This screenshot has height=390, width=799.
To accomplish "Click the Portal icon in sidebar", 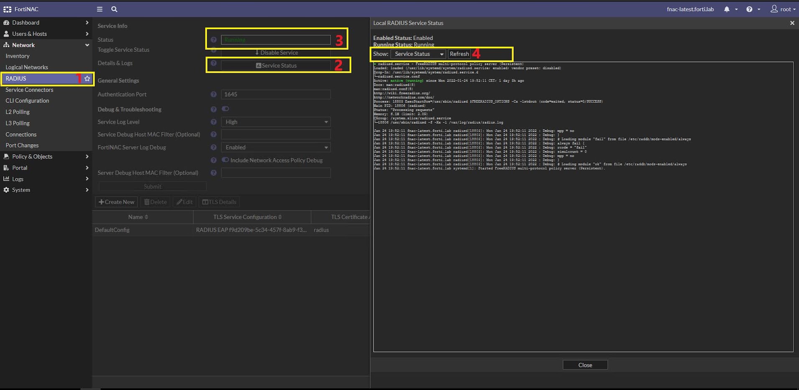I will point(6,168).
